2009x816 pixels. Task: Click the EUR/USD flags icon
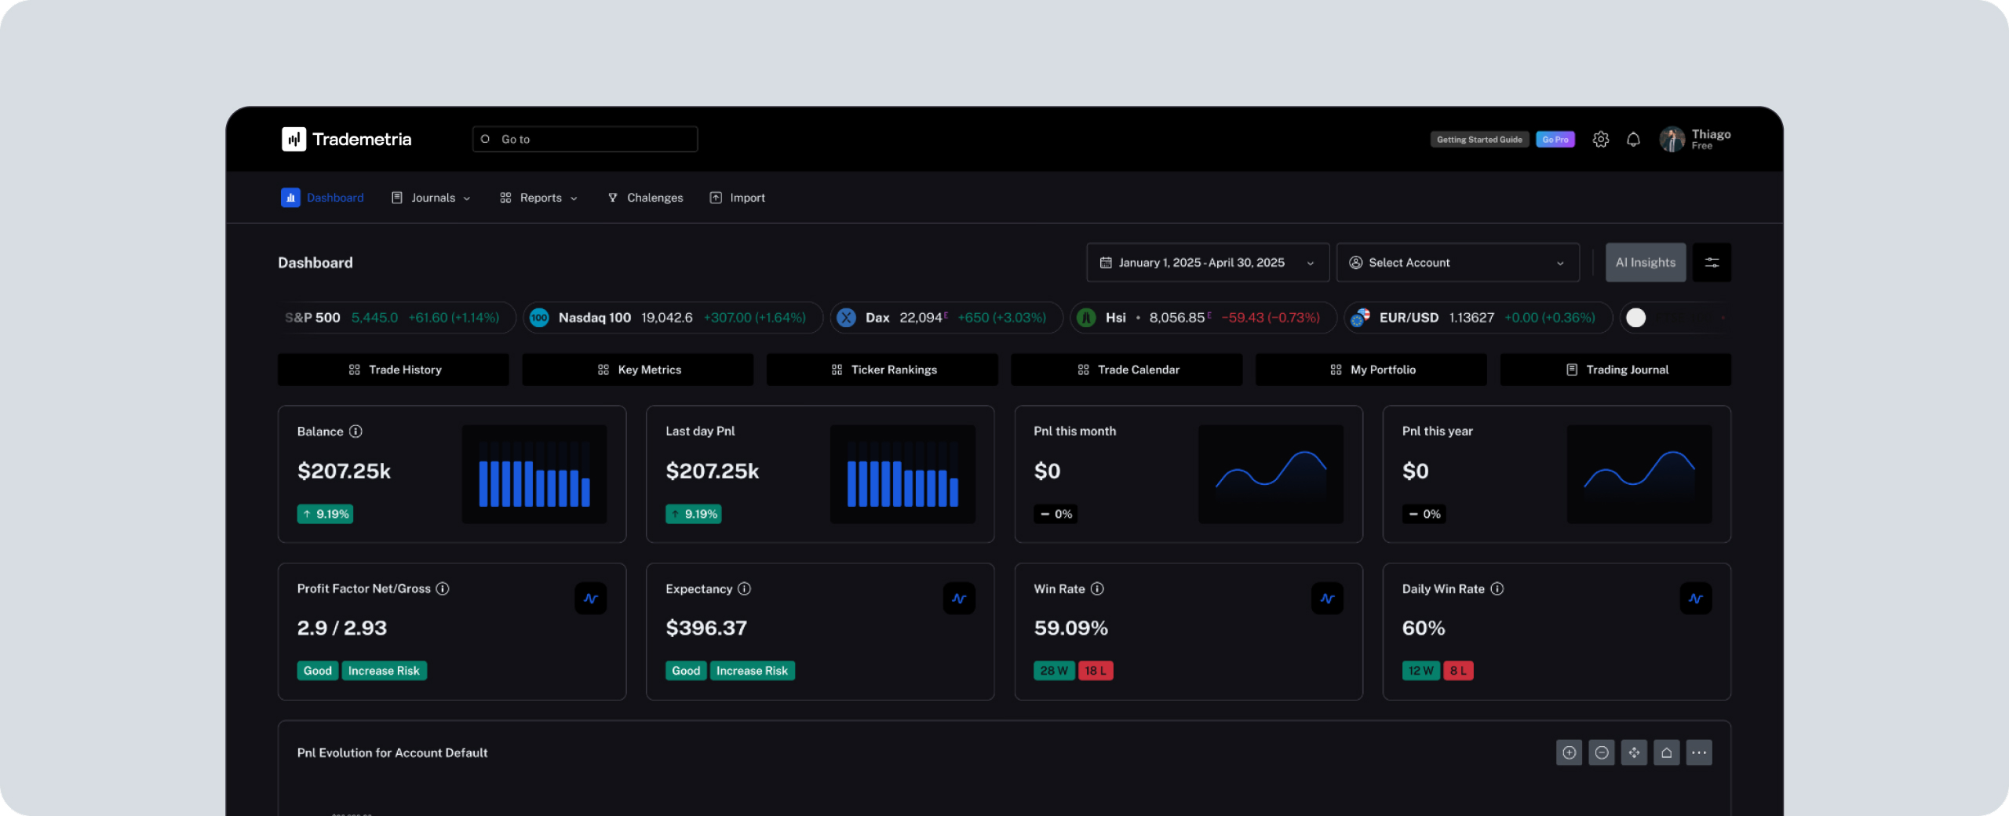[1360, 318]
